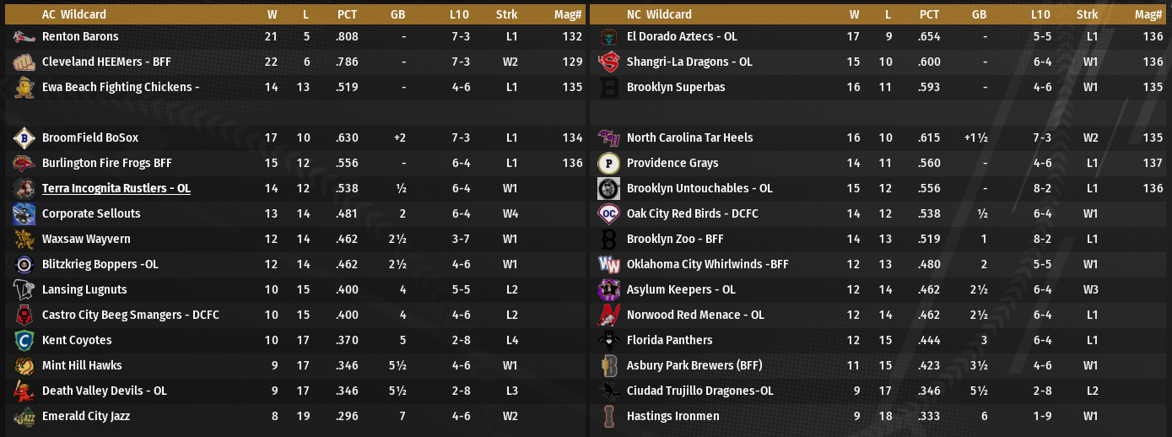Click the NC Wildcard table header title
Viewport: 1172px width, 437px height.
(659, 14)
